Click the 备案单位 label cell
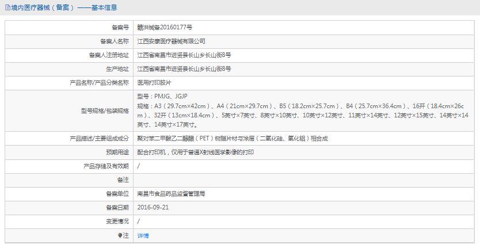The height and width of the screenshot is (248, 480). 69,194
